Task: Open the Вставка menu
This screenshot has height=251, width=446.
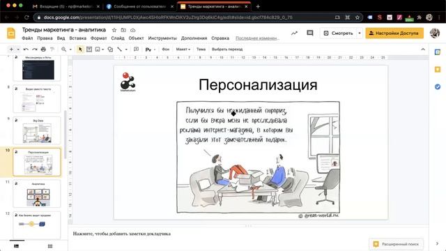Action: point(77,38)
